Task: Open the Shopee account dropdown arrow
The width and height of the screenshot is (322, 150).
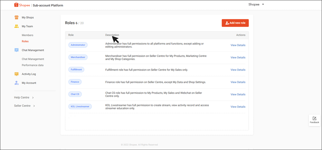Action: 263,4
